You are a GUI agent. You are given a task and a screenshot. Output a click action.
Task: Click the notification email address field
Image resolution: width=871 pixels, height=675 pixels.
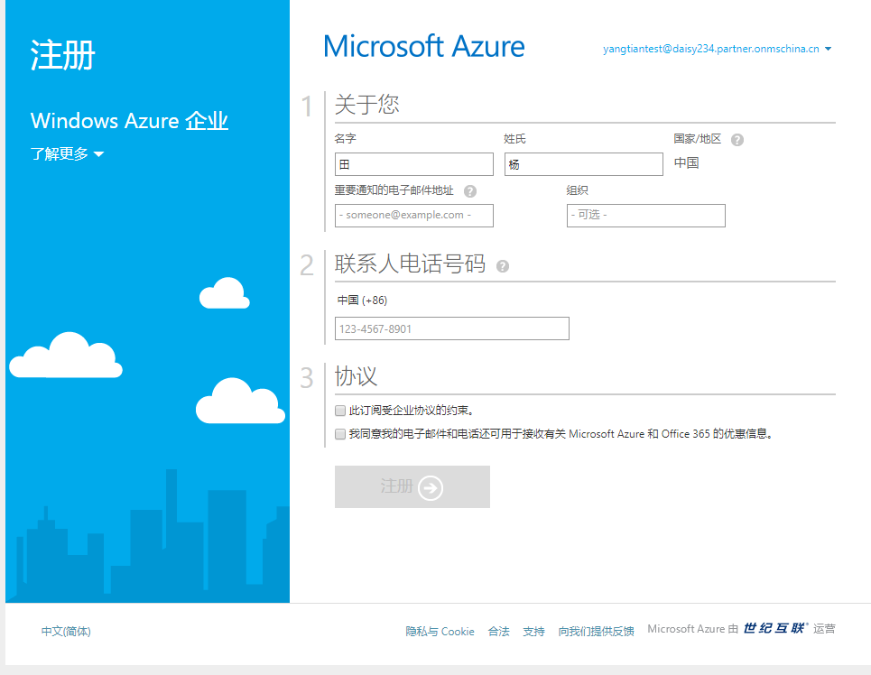(x=414, y=216)
